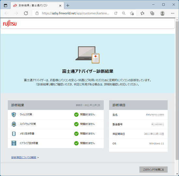Viewport: 179px width, 176px height.
Task: Open browser collections
Action: 152,13
